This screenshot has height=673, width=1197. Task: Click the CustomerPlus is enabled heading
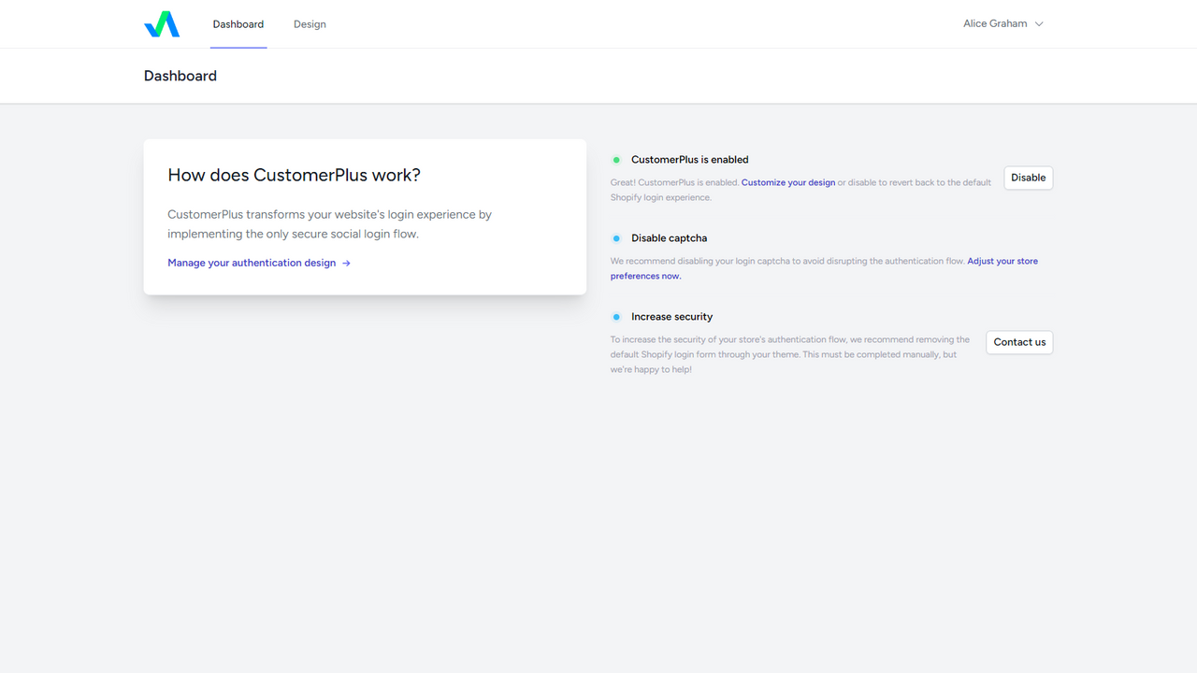point(689,159)
